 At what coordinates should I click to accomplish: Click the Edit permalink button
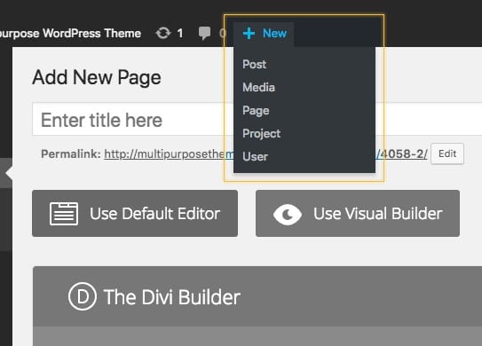(x=447, y=153)
